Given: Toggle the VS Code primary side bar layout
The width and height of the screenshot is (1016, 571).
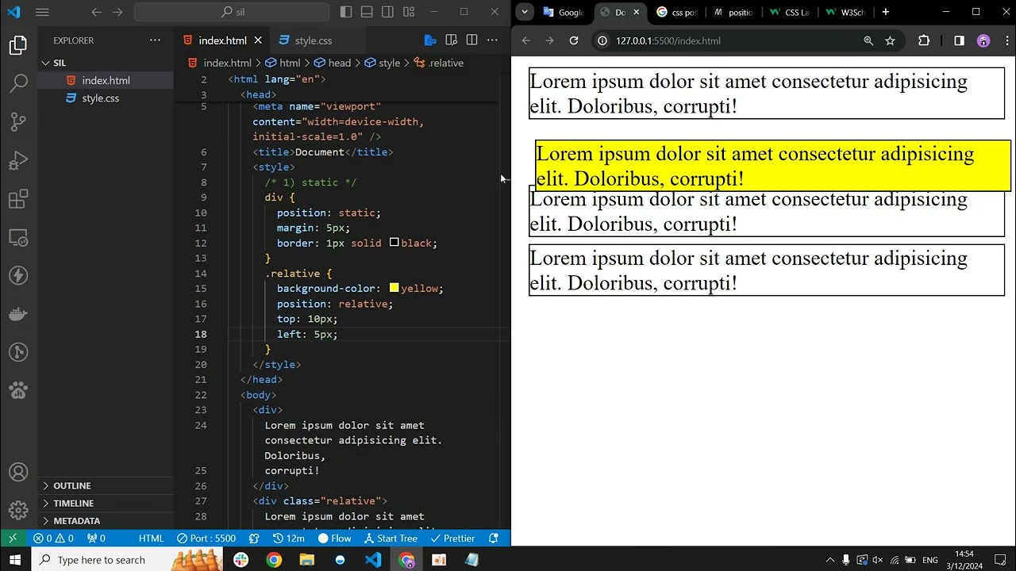Looking at the screenshot, I should 346,12.
